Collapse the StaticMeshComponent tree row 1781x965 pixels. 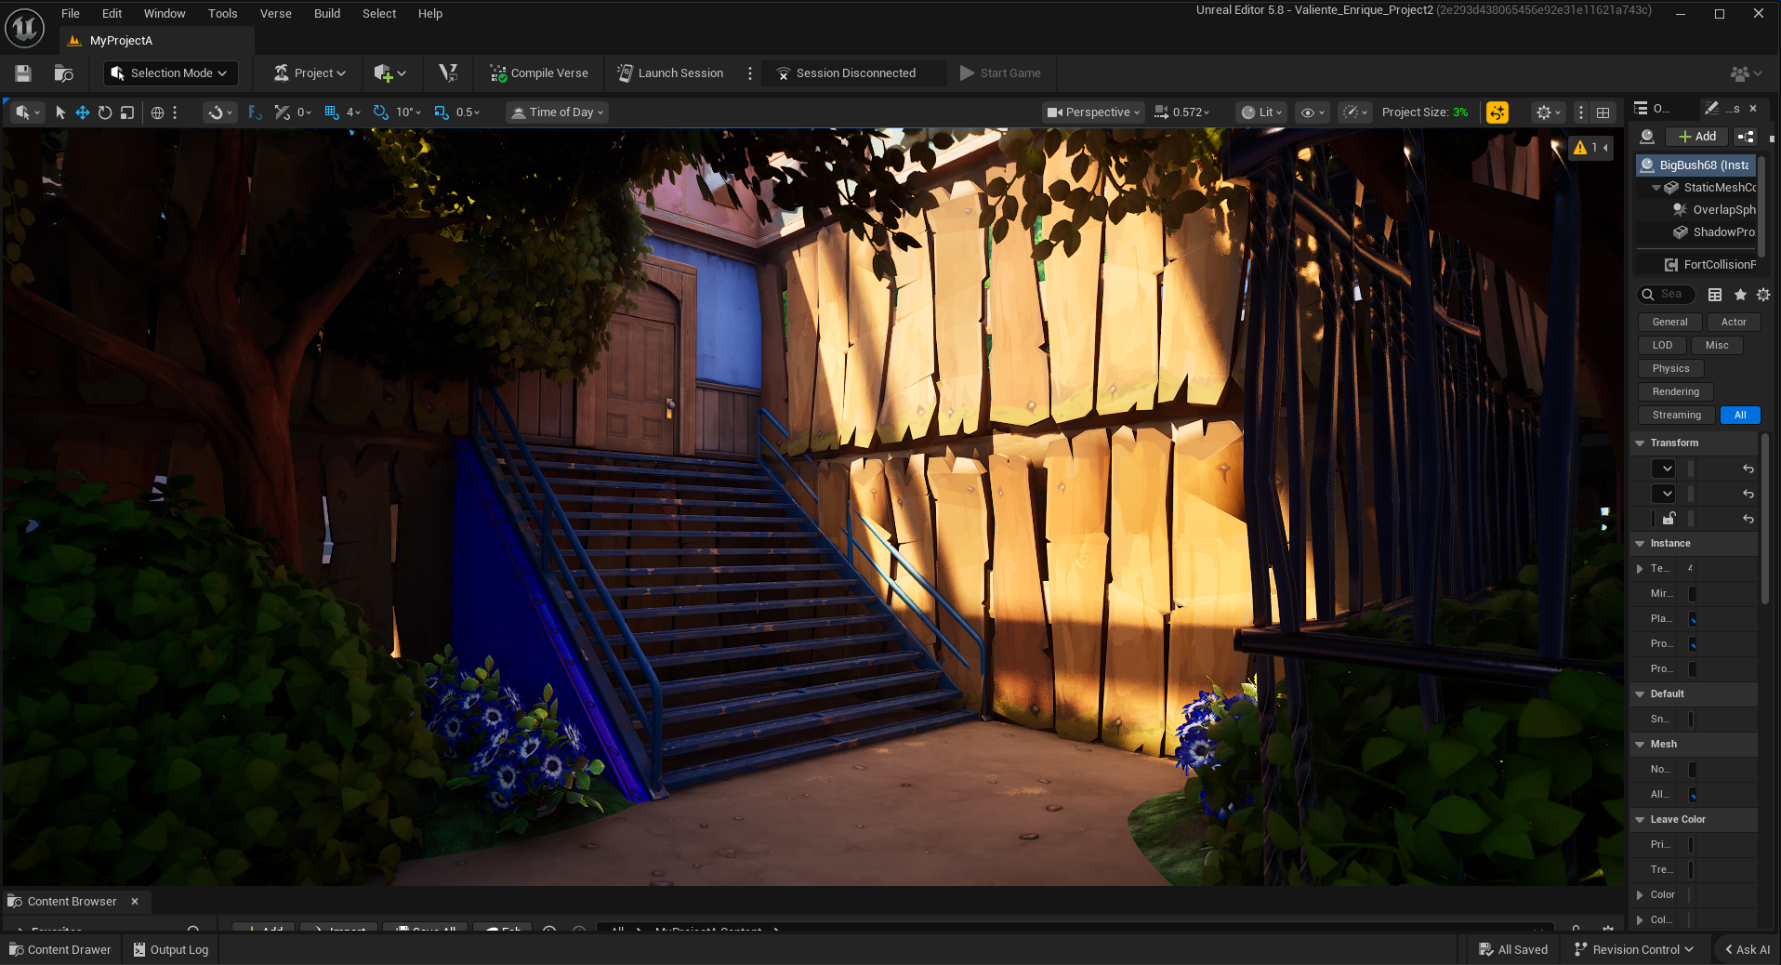tap(1656, 188)
